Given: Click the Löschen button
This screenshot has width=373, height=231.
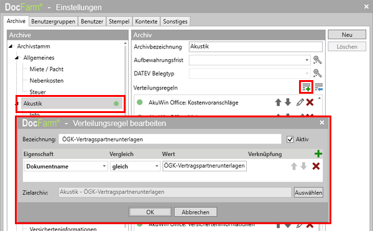Looking at the screenshot, I should [347, 47].
